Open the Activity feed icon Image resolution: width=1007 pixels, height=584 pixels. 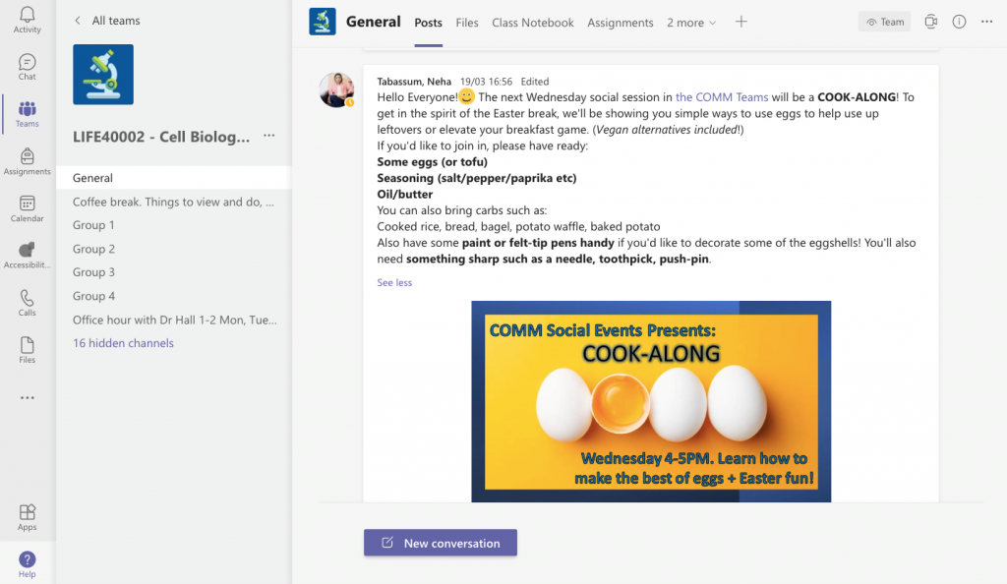coord(27,19)
